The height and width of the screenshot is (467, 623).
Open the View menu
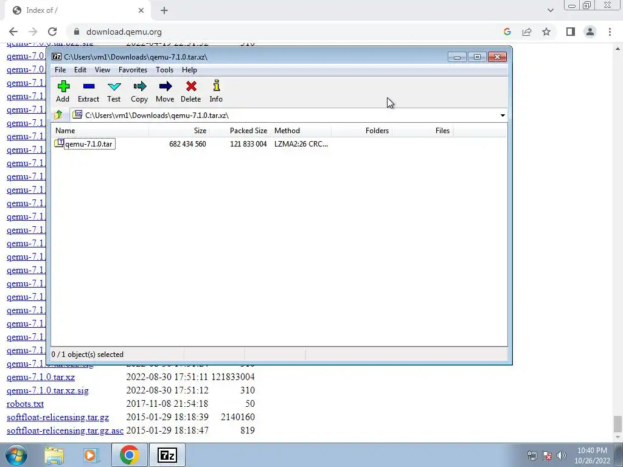coord(102,70)
